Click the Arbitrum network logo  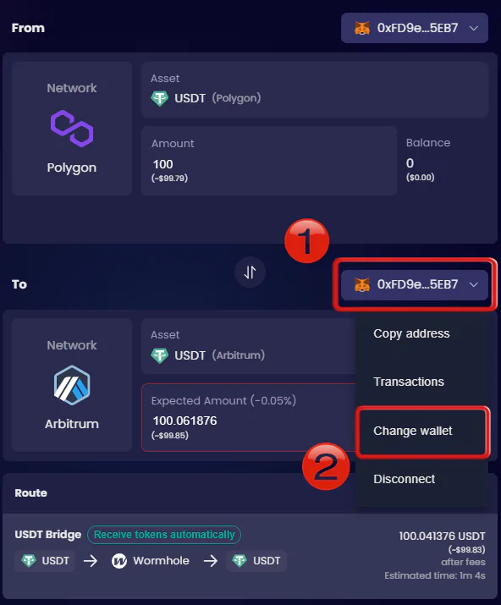(x=72, y=385)
